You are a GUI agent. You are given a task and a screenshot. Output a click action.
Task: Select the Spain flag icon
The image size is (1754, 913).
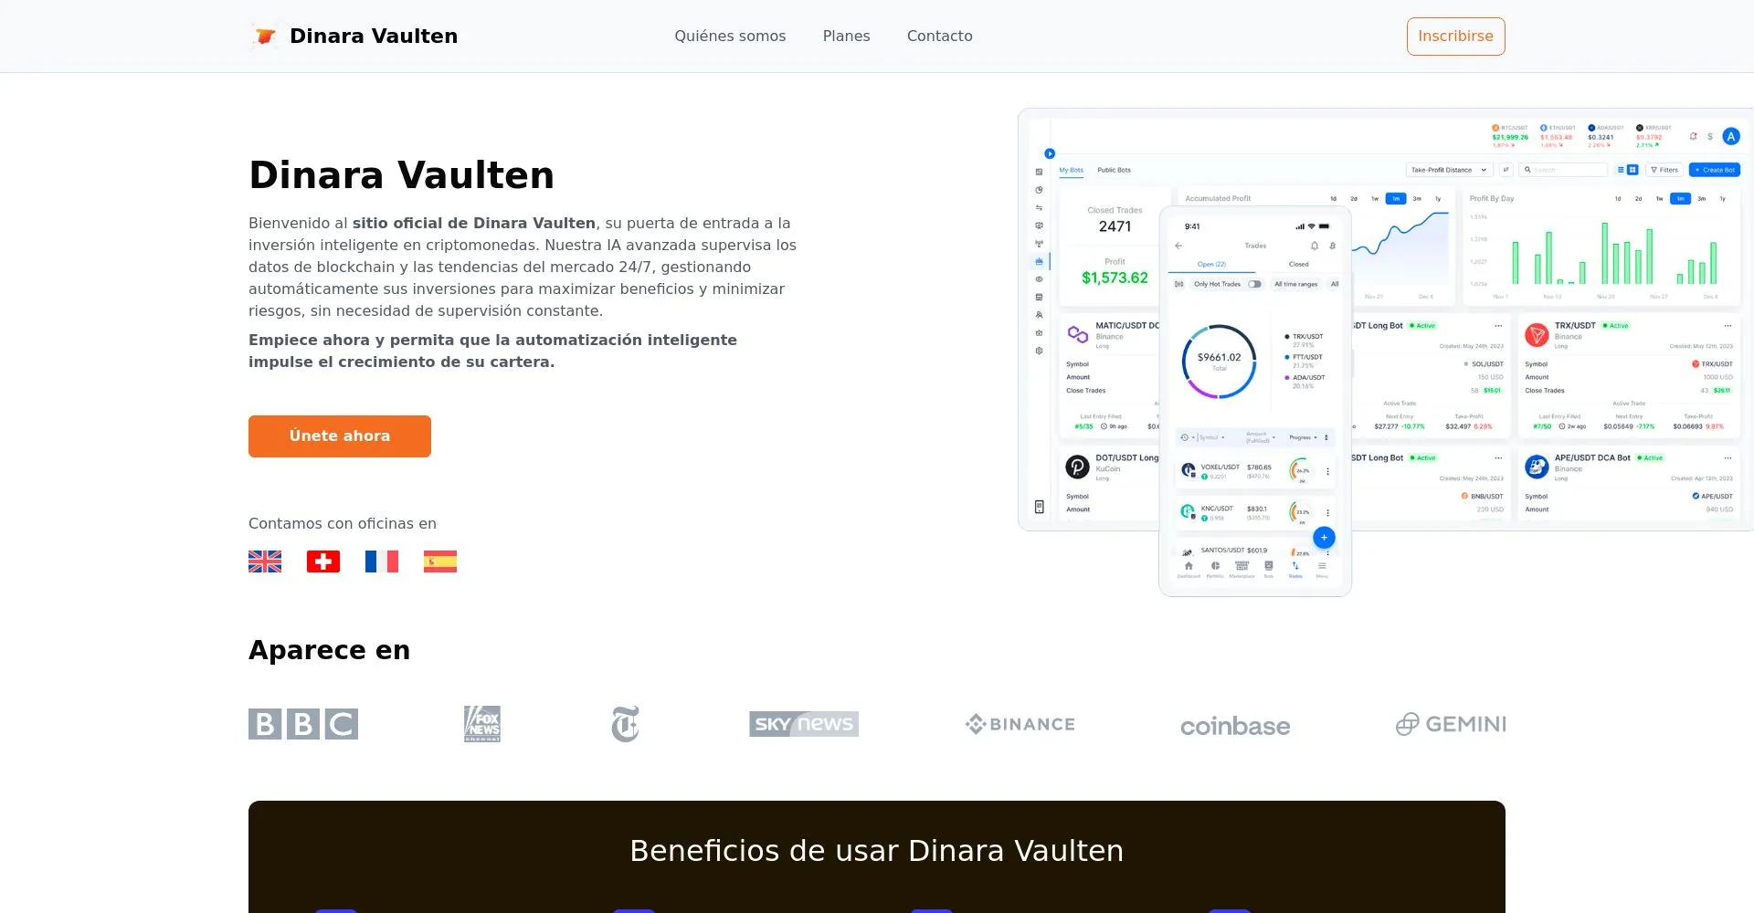coord(440,561)
